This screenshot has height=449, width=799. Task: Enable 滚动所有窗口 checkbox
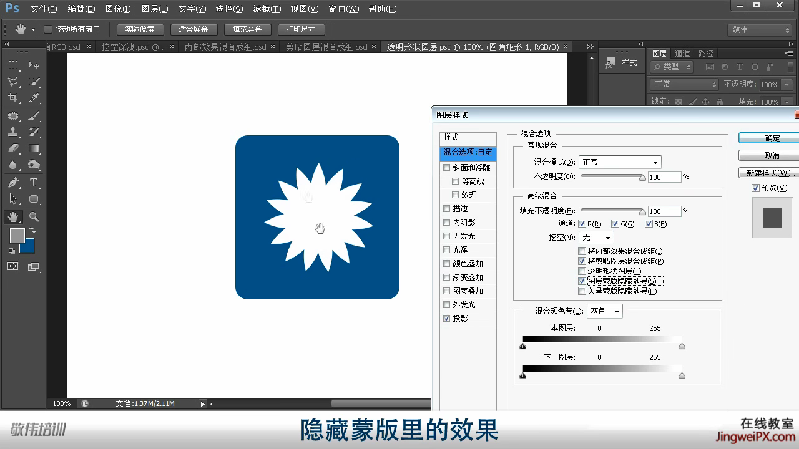coord(48,29)
